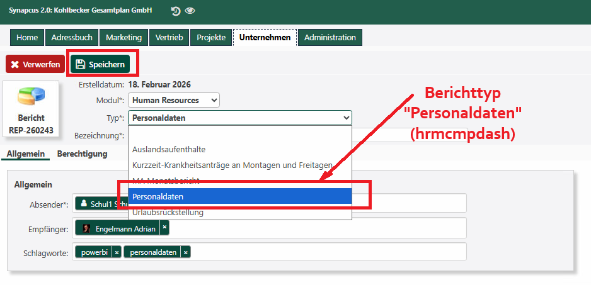Go to the Home tab

point(27,38)
